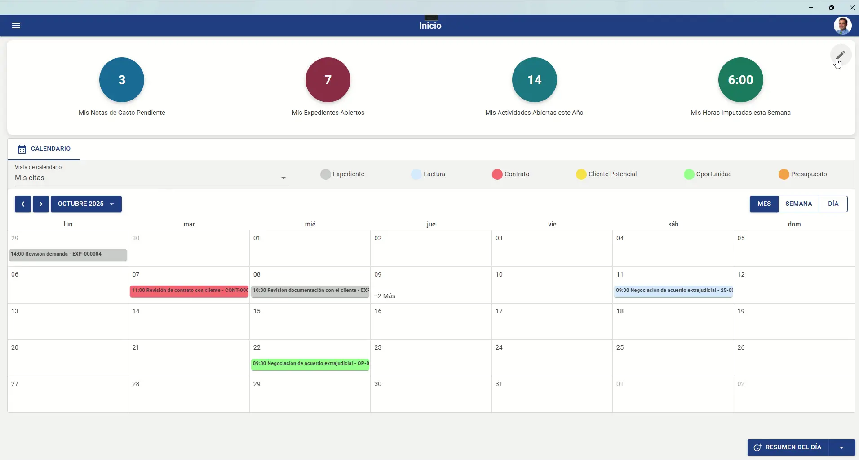
Task: Click the pencil edit dashboard icon
Action: click(x=840, y=55)
